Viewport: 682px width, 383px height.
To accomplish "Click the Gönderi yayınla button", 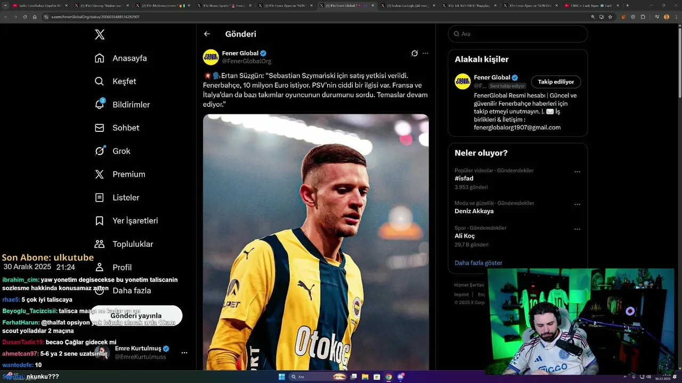I will pos(136,315).
